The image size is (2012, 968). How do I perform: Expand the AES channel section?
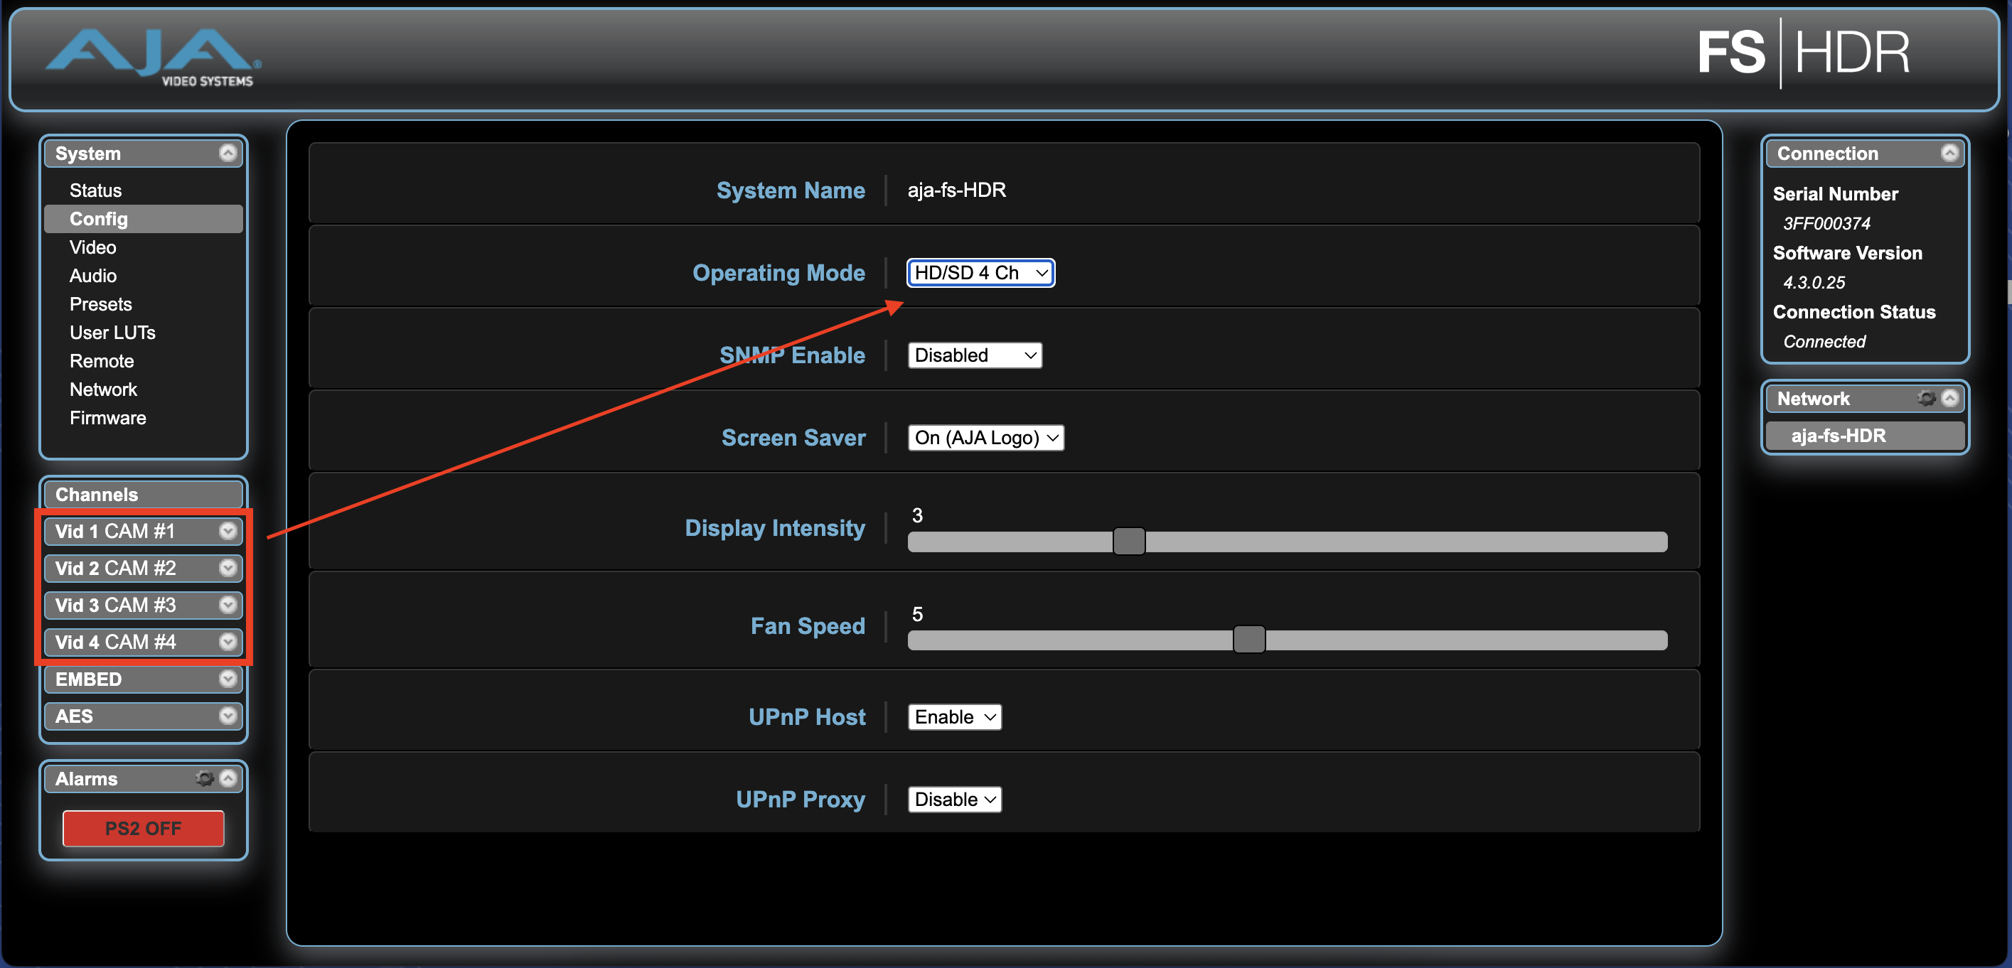228,716
